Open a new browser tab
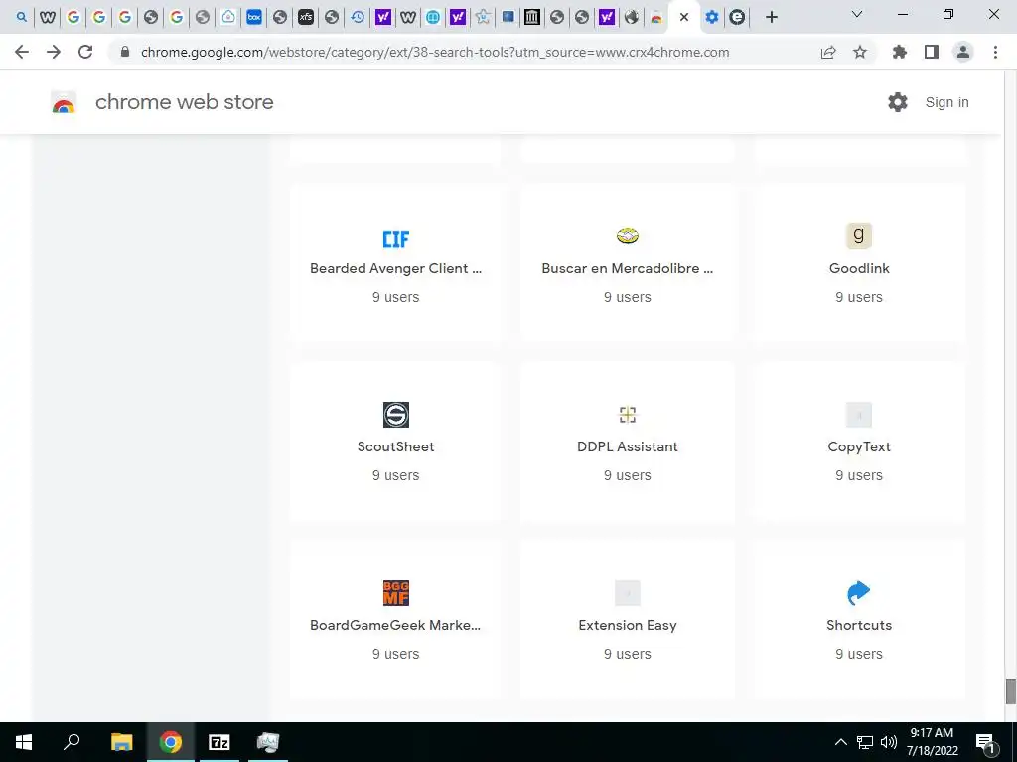Viewport: 1017px width, 762px height. coord(771,17)
